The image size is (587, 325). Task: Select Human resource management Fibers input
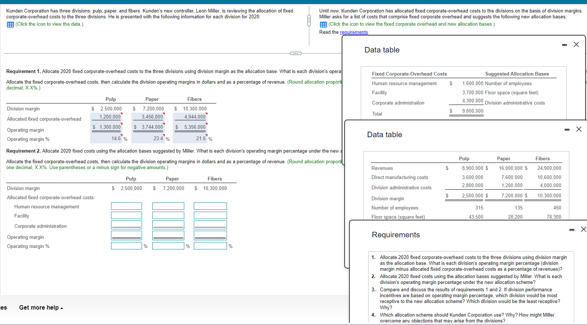[x=210, y=207]
